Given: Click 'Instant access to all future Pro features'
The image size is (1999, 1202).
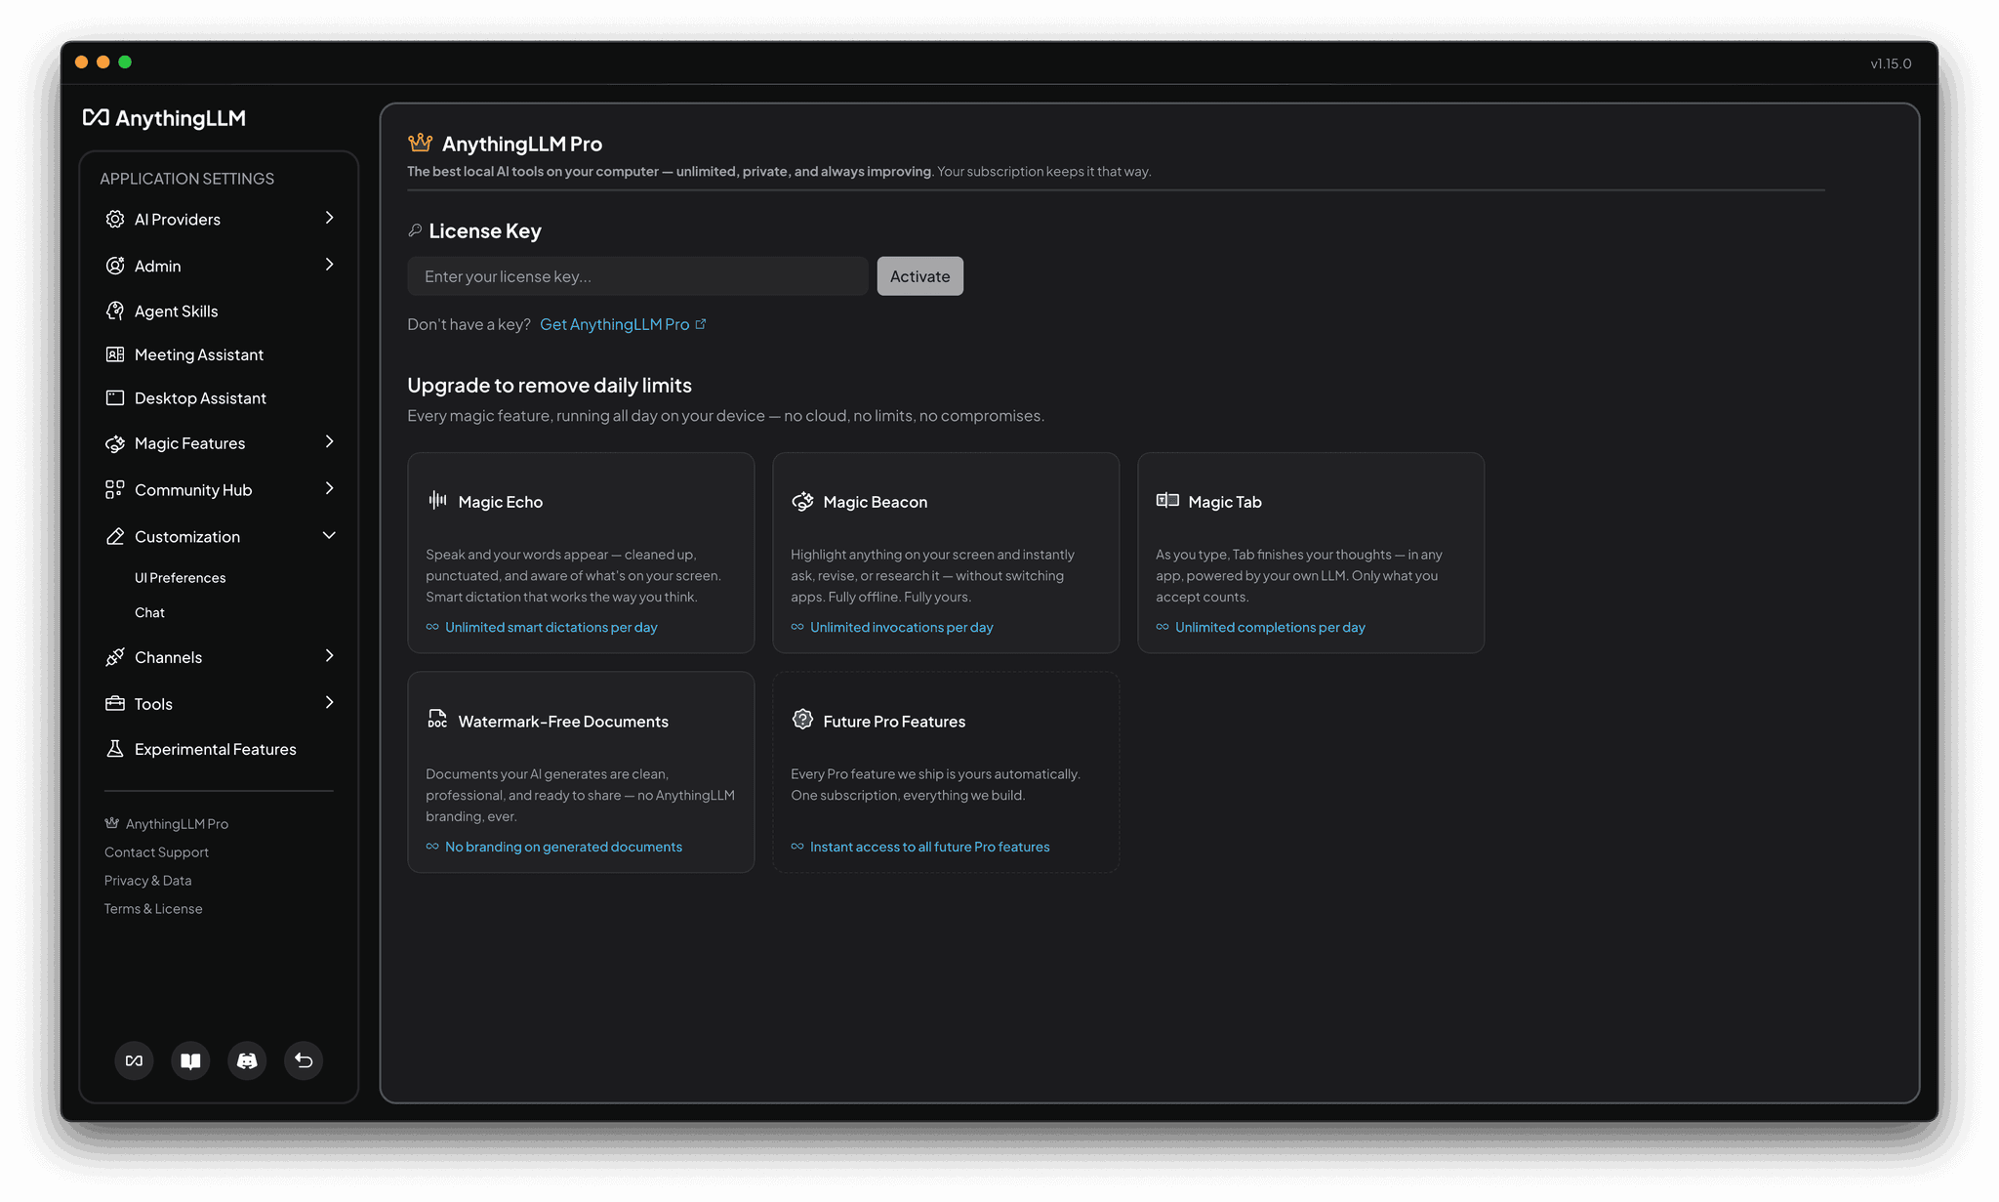Looking at the screenshot, I should (x=930, y=848).
